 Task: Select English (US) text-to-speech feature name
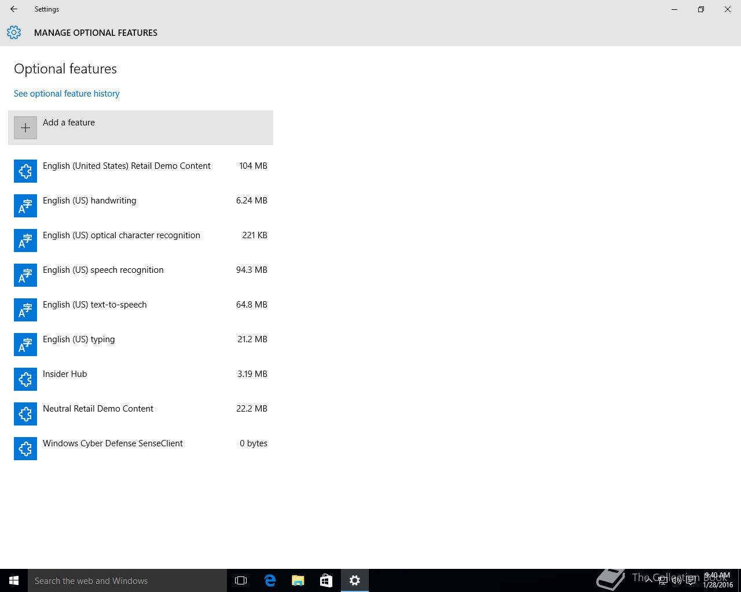click(95, 305)
